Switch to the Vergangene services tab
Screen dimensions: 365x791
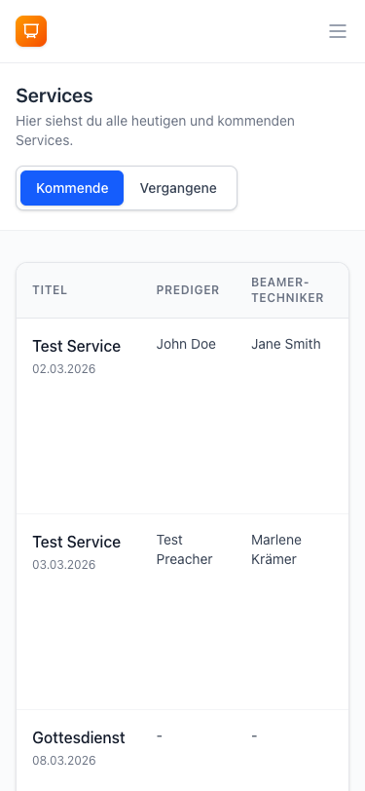(x=178, y=188)
